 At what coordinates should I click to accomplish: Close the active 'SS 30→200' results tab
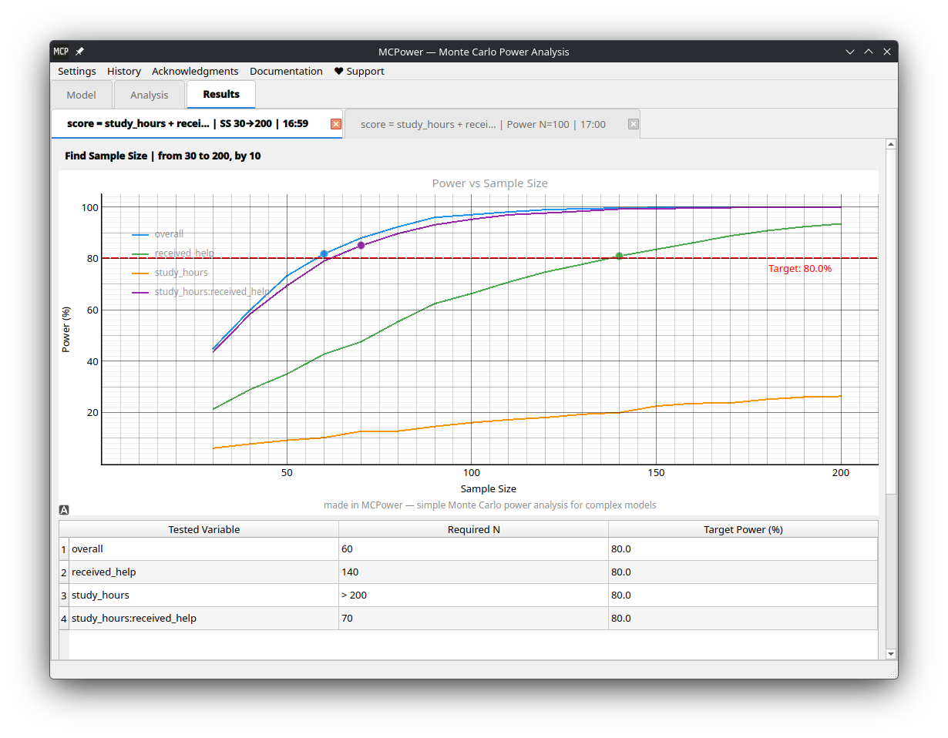pyautogui.click(x=335, y=123)
